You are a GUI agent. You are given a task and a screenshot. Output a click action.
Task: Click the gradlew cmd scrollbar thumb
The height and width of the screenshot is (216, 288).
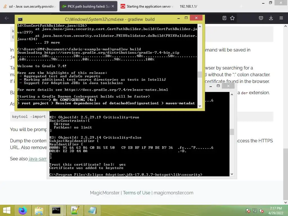click(200, 74)
